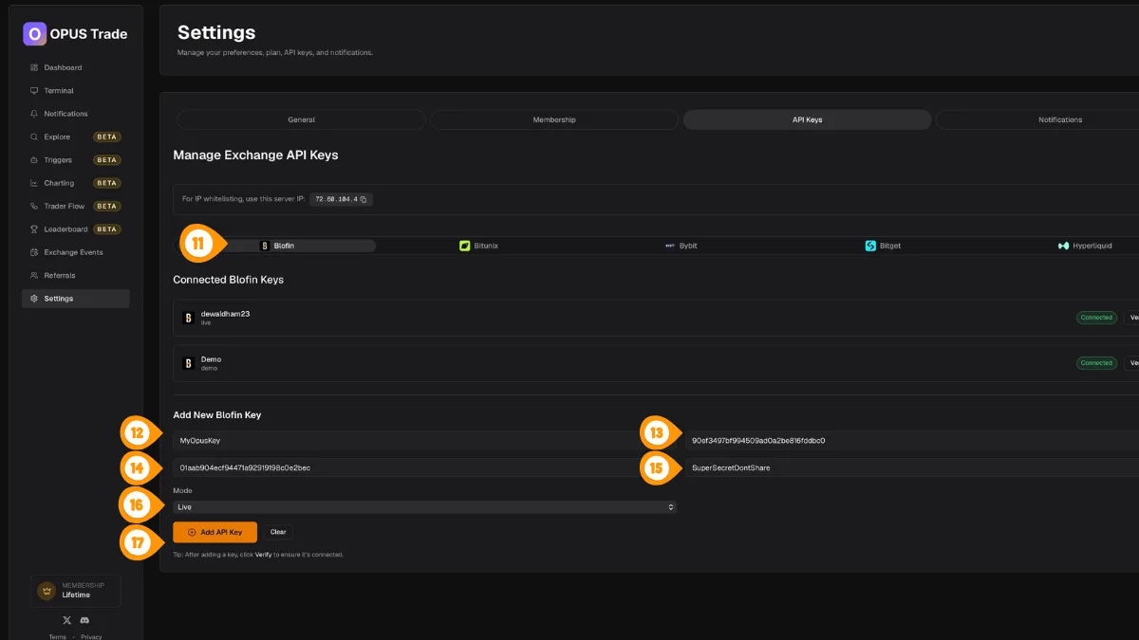The image size is (1139, 640).
Task: Click Connected badge on Demo row
Action: 1096,363
